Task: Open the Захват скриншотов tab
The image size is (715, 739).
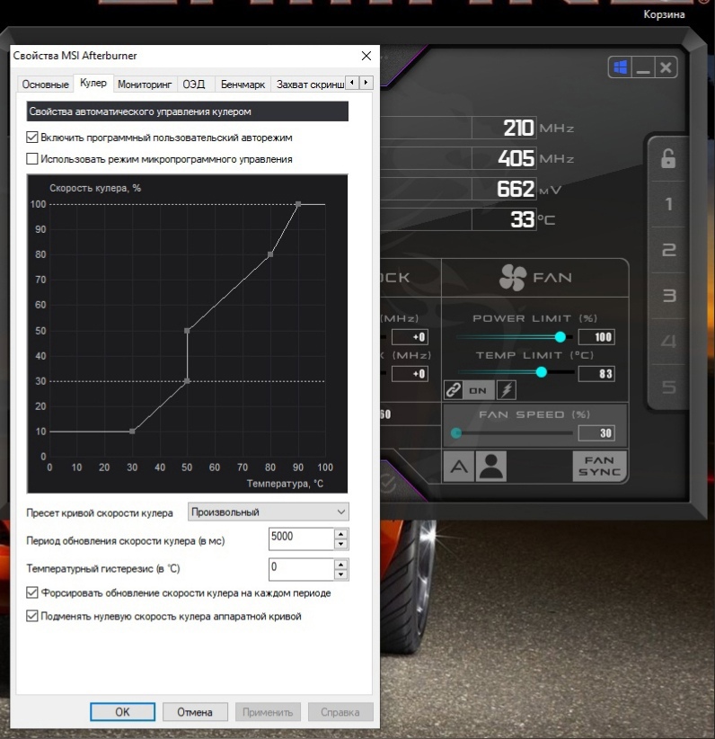Action: pos(309,85)
